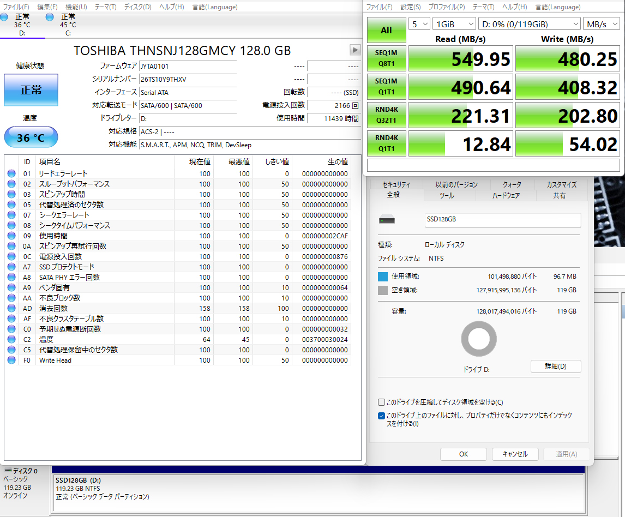Run all benchmarks with All button
Image resolution: width=625 pixels, height=517 pixels.
386,31
